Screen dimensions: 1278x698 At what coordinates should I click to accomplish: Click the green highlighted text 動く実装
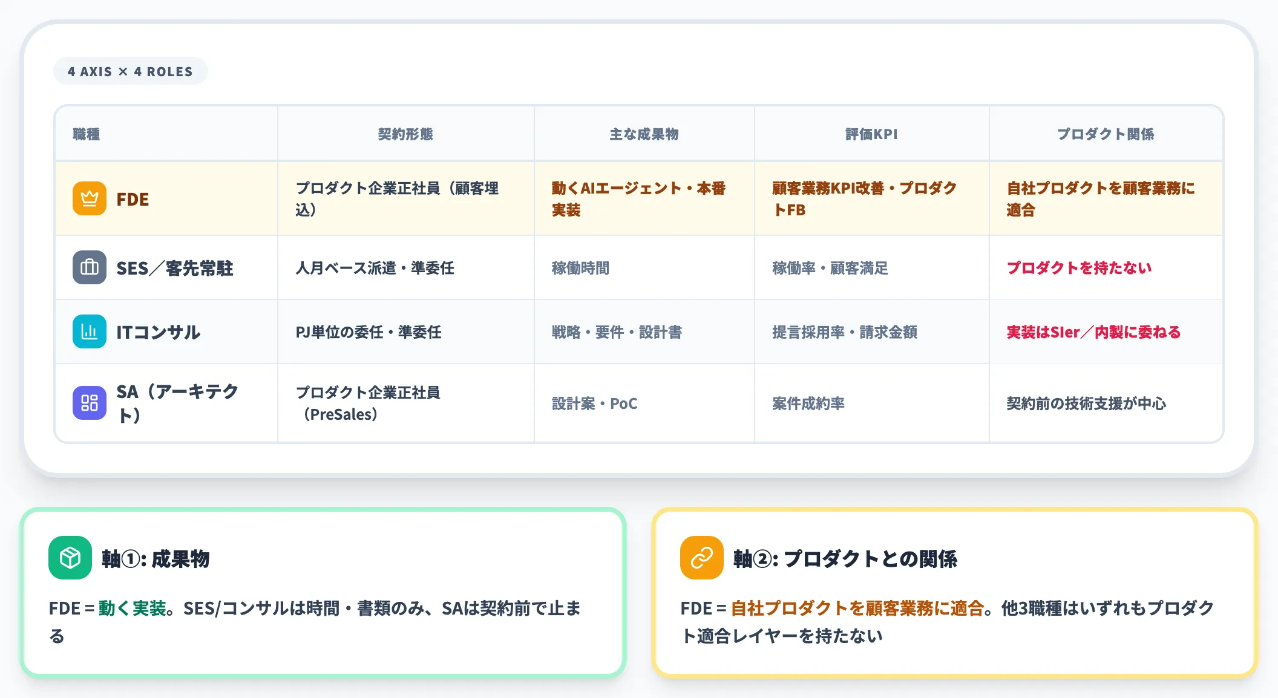click(132, 608)
